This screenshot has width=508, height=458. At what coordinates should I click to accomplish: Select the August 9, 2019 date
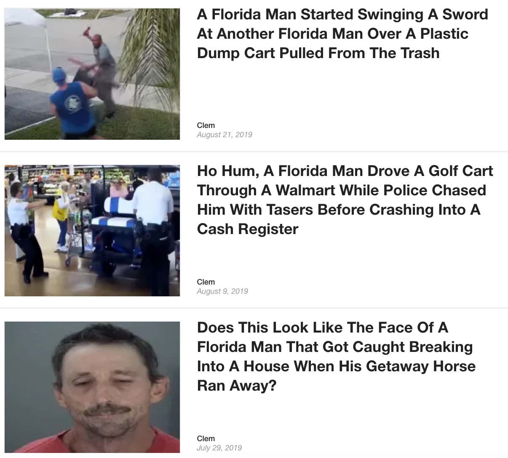pos(222,291)
